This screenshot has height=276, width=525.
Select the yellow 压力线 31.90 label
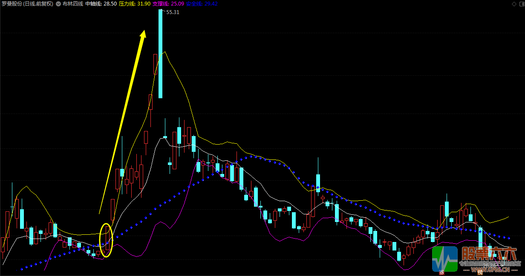[135, 3]
